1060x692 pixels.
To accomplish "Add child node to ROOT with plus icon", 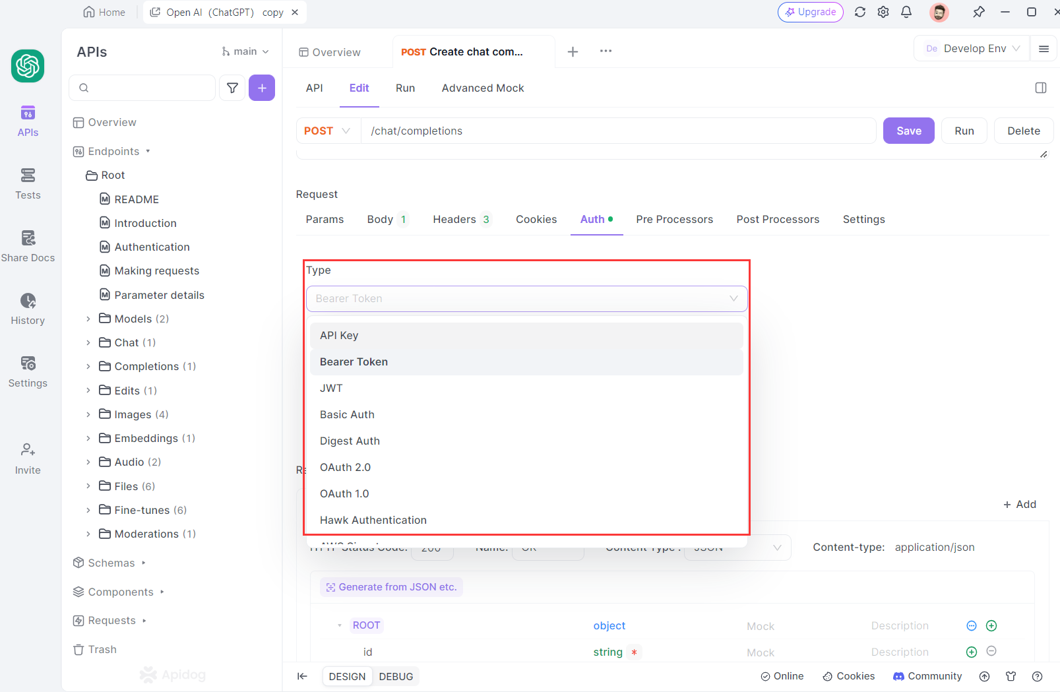I will point(991,625).
